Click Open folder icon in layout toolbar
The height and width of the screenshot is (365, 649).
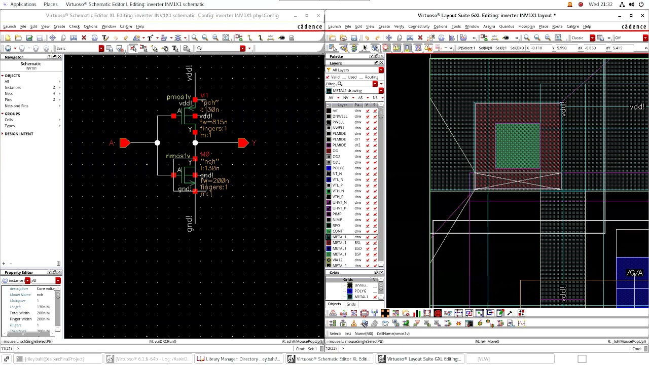coord(333,38)
